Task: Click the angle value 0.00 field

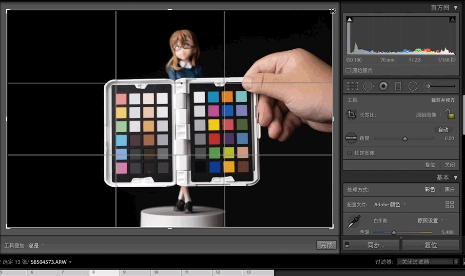Action: [x=449, y=138]
